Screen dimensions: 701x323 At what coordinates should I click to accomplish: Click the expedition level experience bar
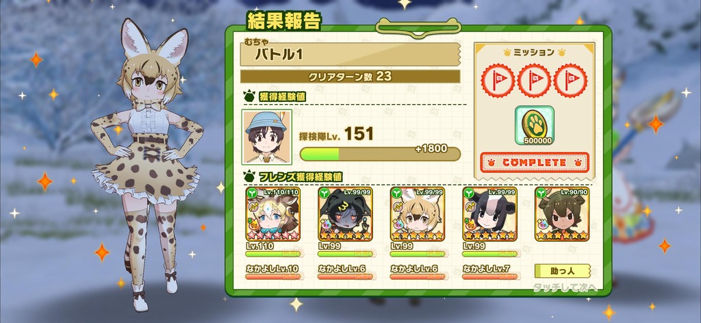[x=380, y=154]
